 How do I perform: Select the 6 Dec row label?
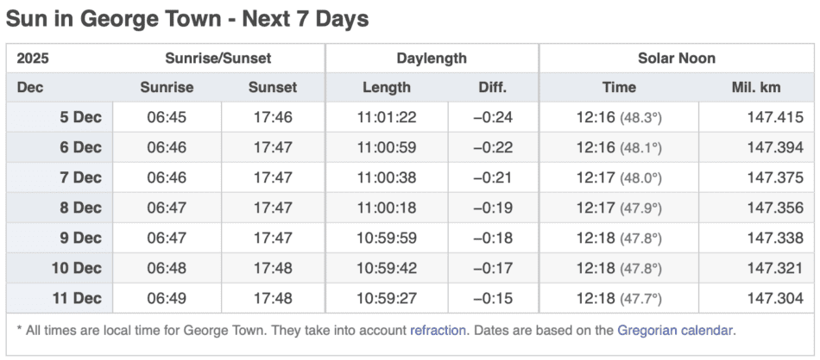tap(80, 147)
